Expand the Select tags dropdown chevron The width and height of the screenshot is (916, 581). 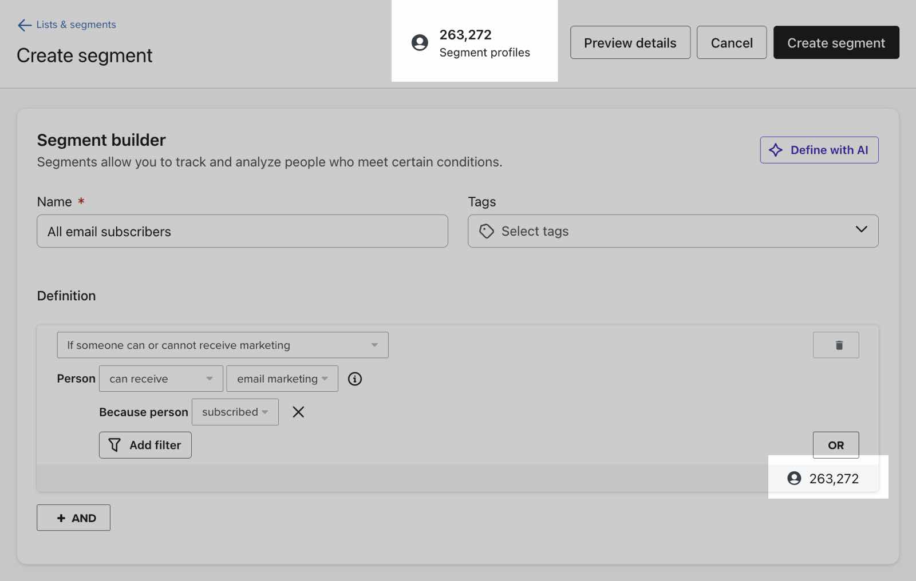(860, 230)
